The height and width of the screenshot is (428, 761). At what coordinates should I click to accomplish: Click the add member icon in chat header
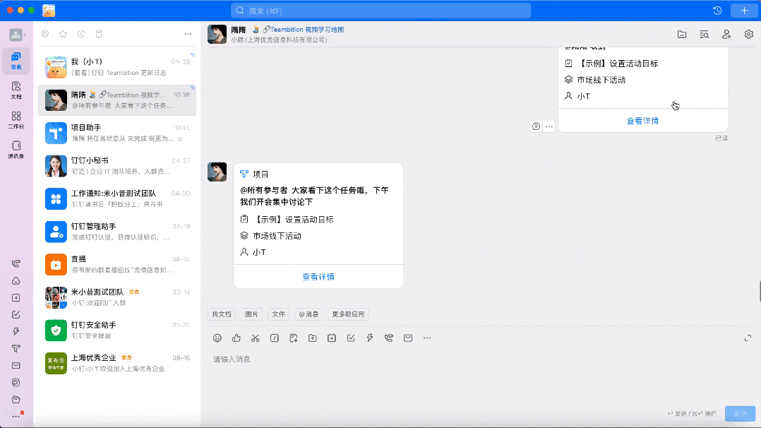click(x=726, y=34)
